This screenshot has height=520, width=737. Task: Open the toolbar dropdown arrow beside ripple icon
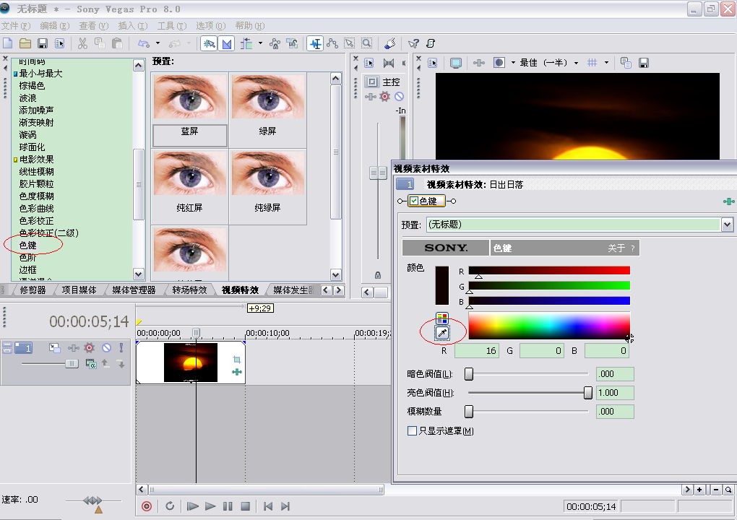(260, 43)
